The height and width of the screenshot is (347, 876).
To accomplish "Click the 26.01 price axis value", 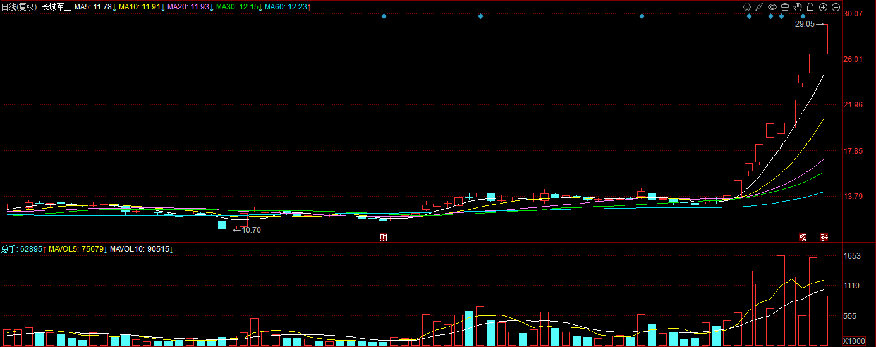I will [853, 59].
